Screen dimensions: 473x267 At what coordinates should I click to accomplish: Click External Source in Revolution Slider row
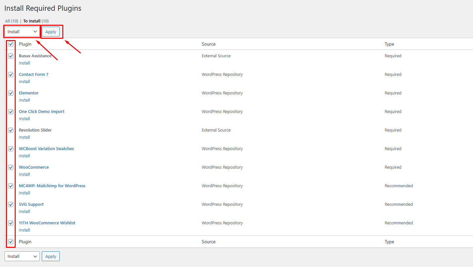(216, 130)
